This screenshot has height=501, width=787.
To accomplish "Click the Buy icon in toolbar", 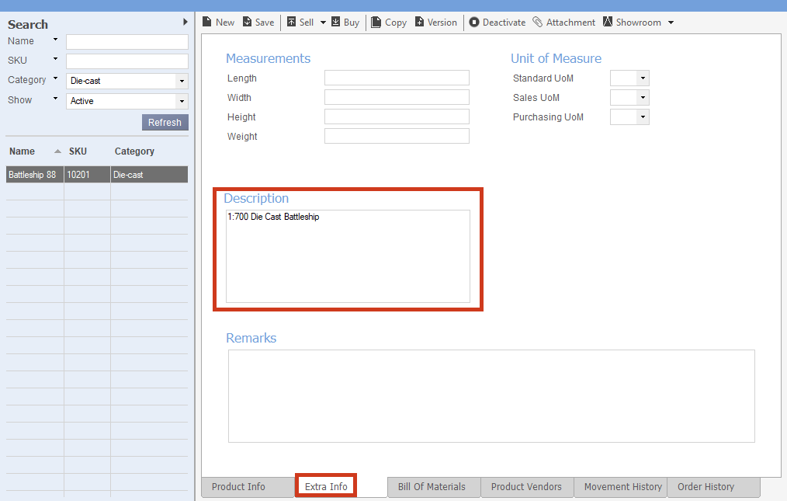I will 336,22.
